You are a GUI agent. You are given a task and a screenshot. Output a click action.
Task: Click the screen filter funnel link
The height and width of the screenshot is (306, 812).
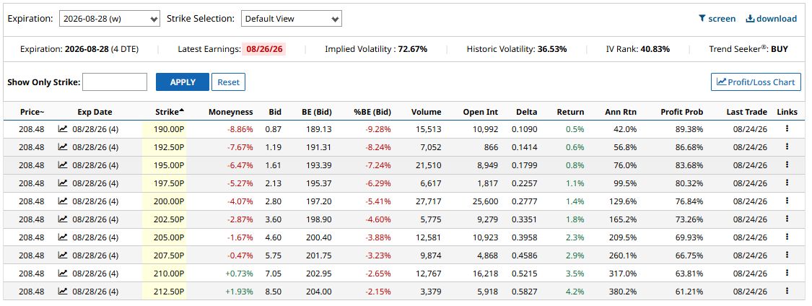click(717, 19)
